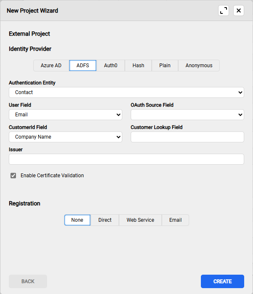Click the Customer Lookup Field input
This screenshot has height=294, width=253.
point(187,137)
